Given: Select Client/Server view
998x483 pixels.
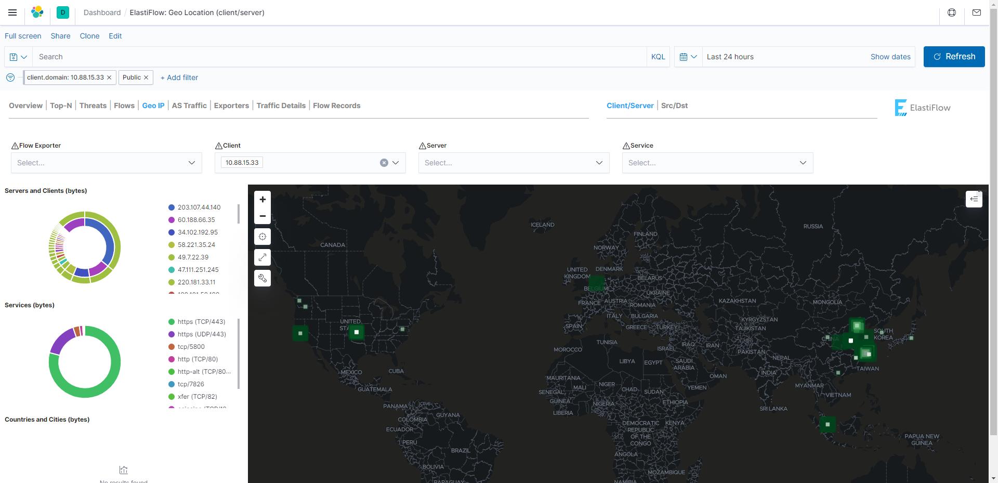Looking at the screenshot, I should click(630, 106).
